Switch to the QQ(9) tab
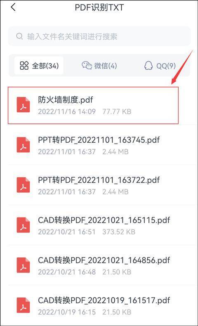This screenshot has width=198, height=326. coord(160,66)
